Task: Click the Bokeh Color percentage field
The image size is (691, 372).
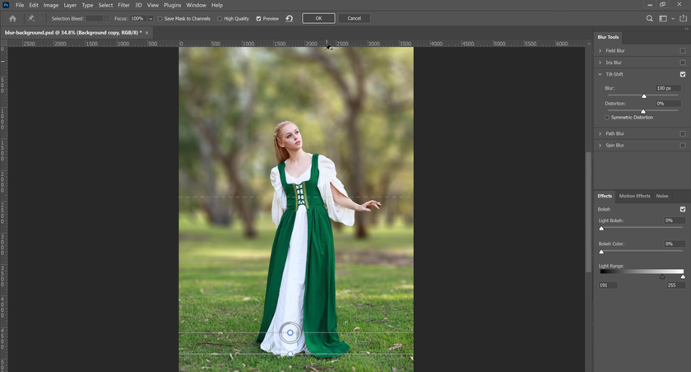Action: point(675,244)
